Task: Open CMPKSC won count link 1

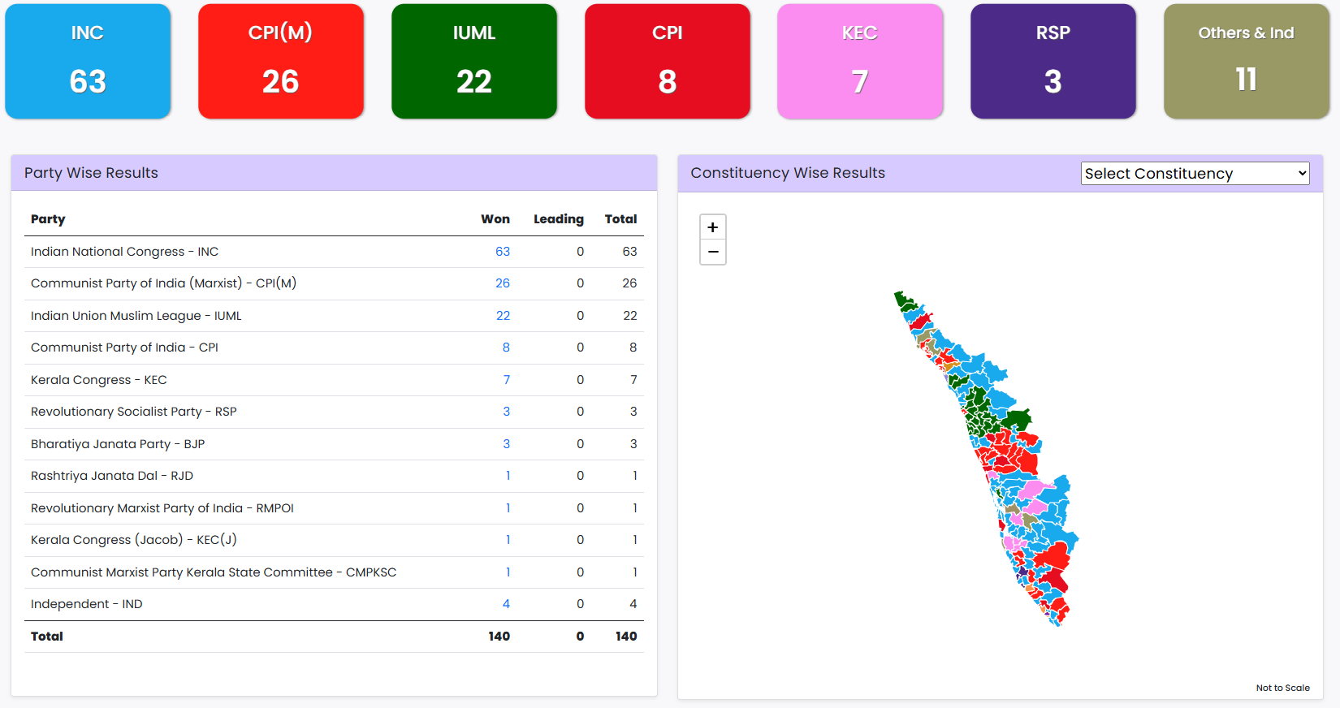Action: pyautogui.click(x=508, y=572)
